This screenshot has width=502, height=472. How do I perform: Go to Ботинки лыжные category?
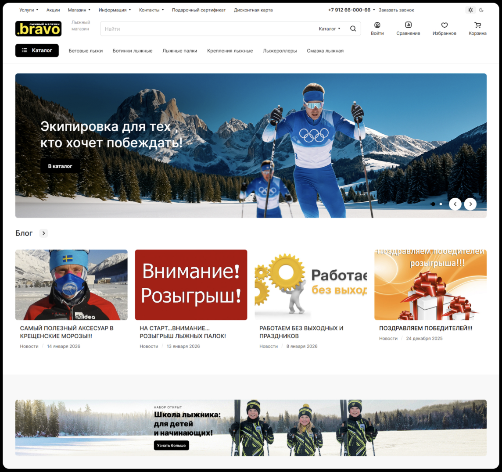tap(133, 50)
